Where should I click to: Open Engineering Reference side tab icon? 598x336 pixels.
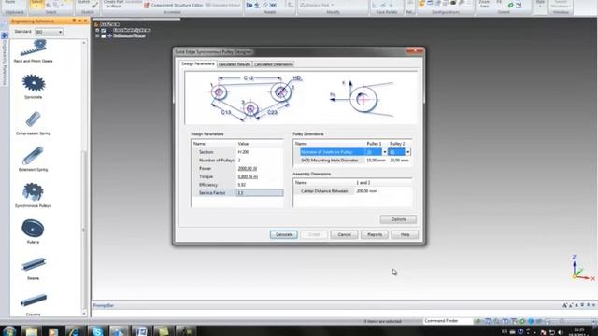5,35
